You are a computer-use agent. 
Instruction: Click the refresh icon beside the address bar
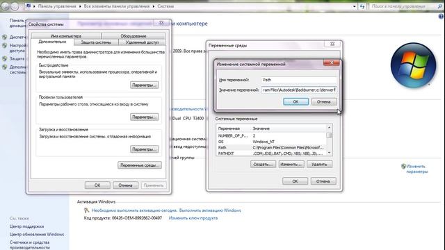(x=362, y=6)
